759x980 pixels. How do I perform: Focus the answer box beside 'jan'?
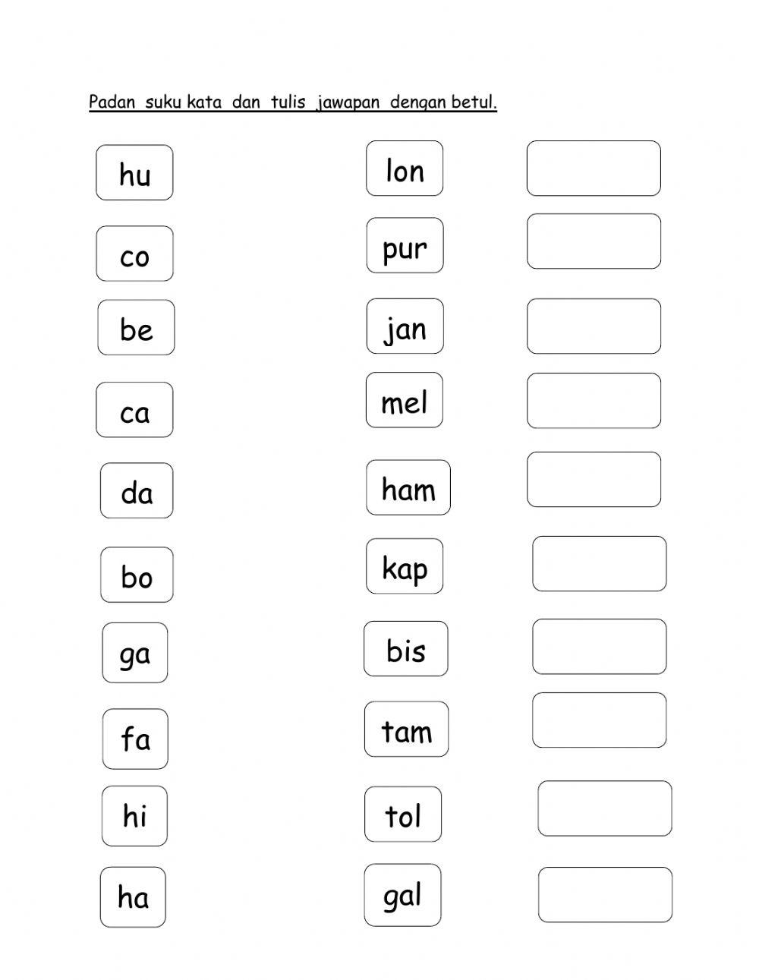[x=594, y=326]
